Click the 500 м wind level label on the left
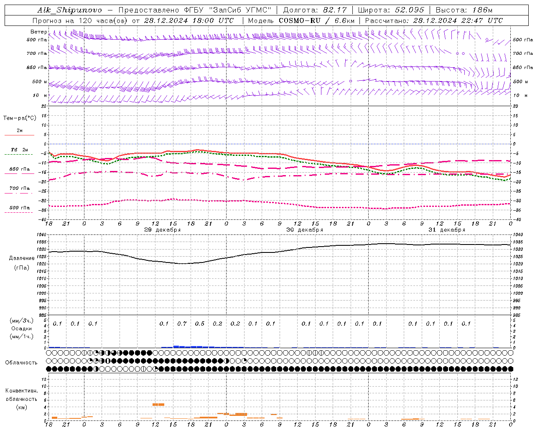 click(40, 82)
